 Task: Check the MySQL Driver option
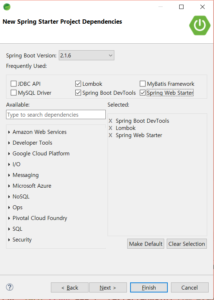point(14,93)
